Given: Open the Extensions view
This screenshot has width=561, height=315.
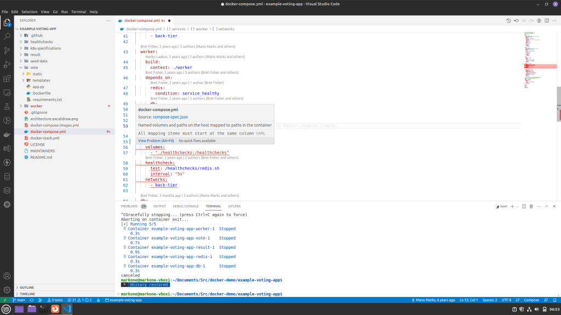Looking at the screenshot, I should (7, 78).
